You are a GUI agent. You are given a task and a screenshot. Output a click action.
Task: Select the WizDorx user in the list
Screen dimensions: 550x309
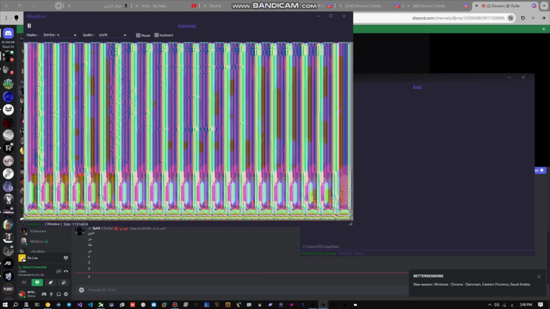37,241
